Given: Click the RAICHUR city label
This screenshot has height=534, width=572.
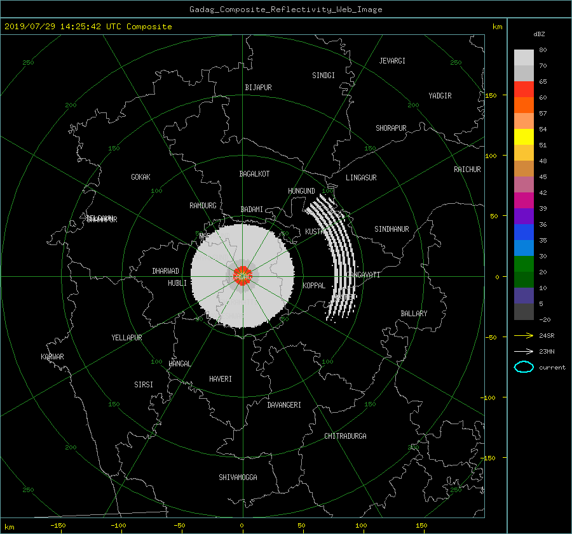Looking at the screenshot, I should click(467, 170).
